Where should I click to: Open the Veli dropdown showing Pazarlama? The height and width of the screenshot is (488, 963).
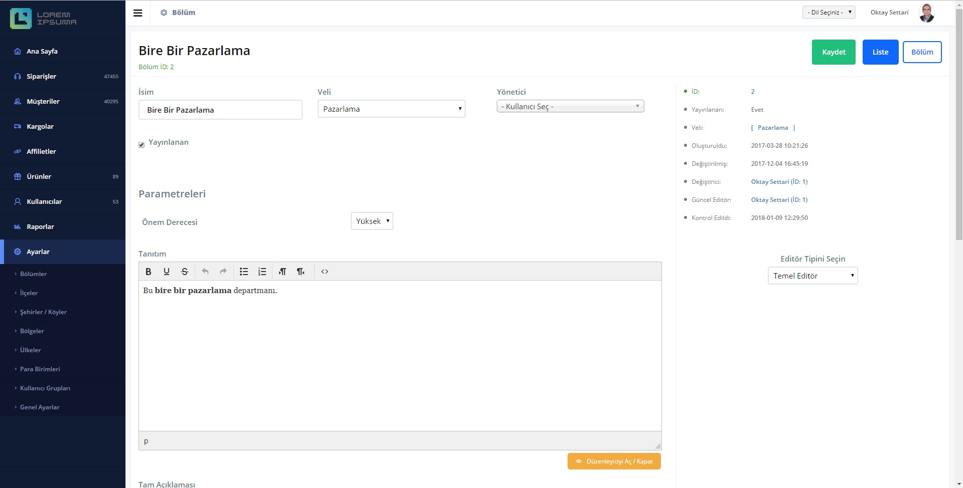pos(391,109)
